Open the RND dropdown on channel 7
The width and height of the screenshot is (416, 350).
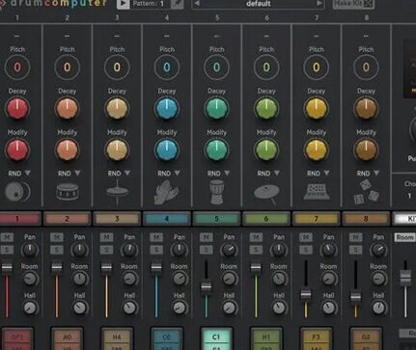point(319,174)
